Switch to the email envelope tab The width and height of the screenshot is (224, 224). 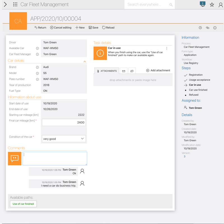point(123,71)
